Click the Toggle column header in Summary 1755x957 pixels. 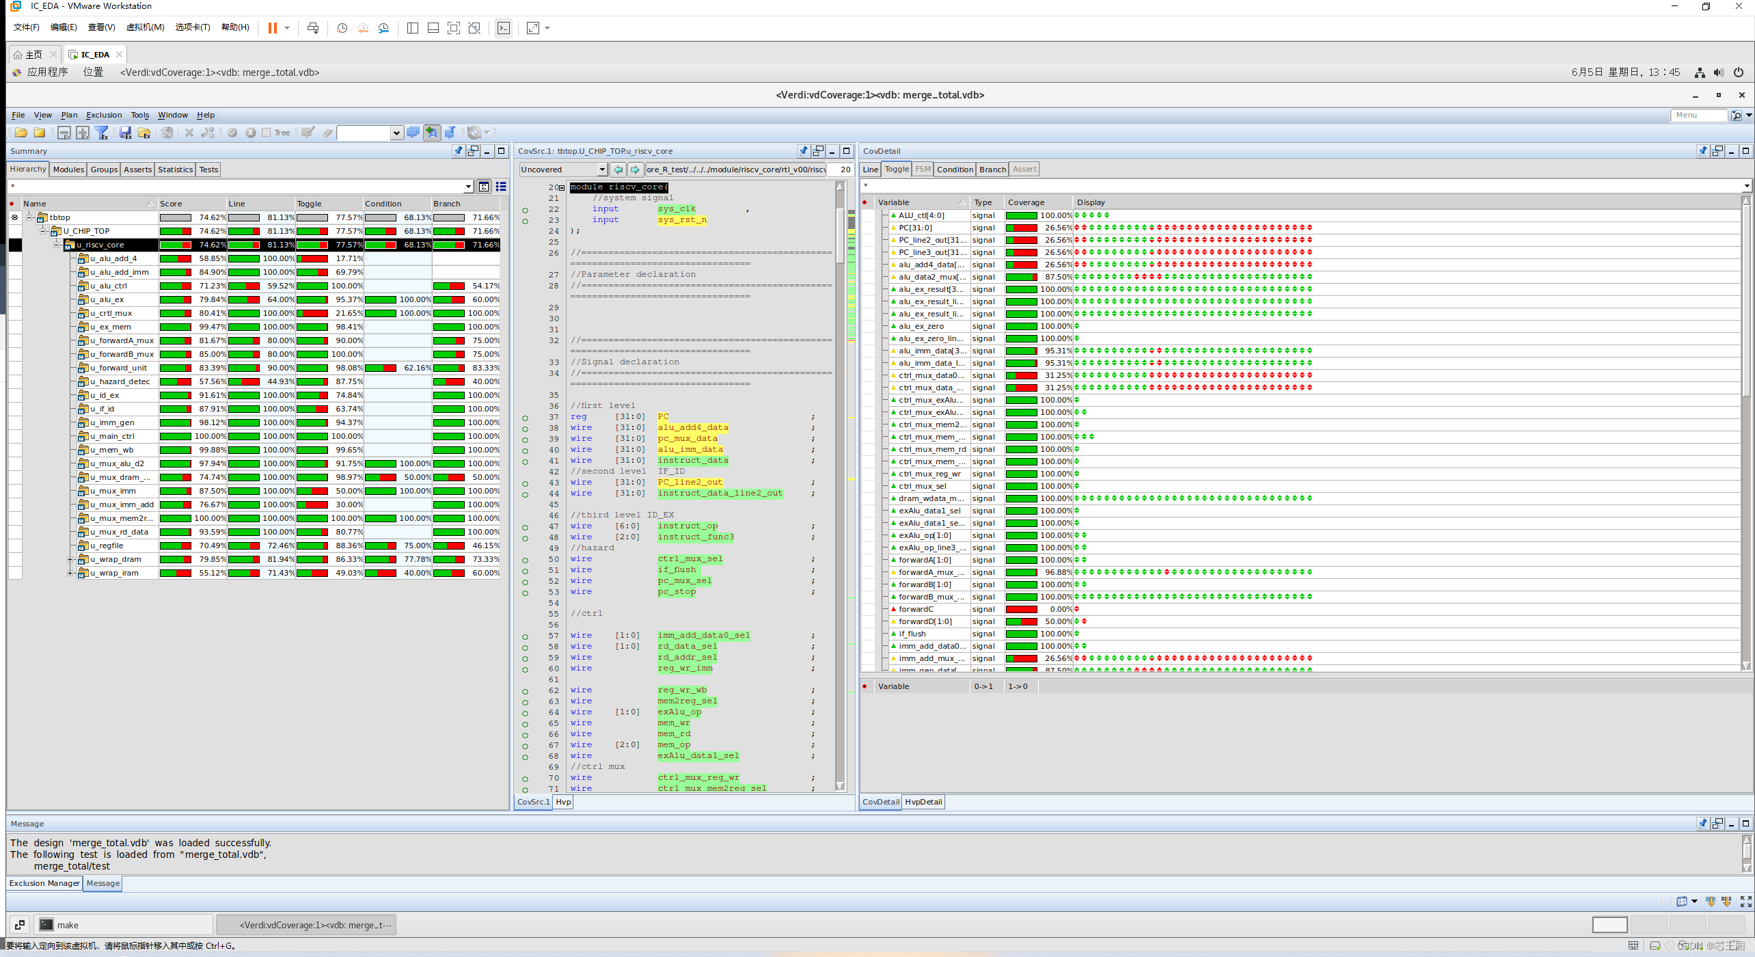pyautogui.click(x=309, y=204)
